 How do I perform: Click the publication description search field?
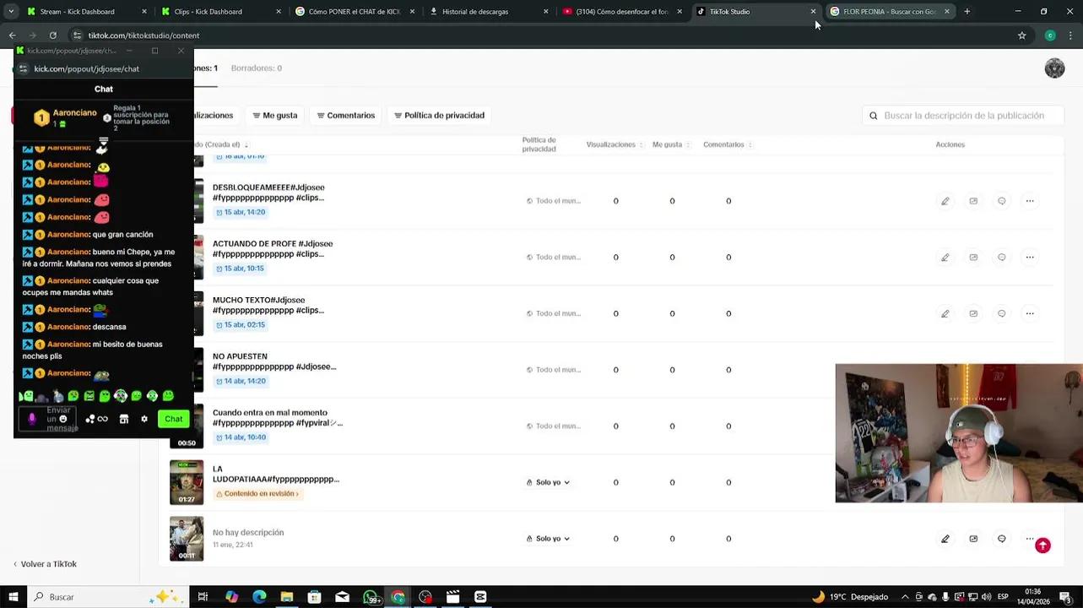pos(969,116)
